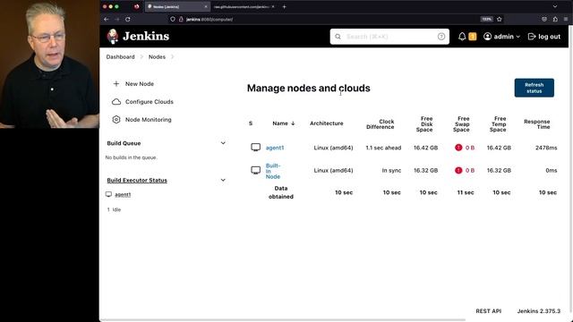The image size is (573, 322).
Task: Sort by the Architecture column header
Action: tap(326, 123)
